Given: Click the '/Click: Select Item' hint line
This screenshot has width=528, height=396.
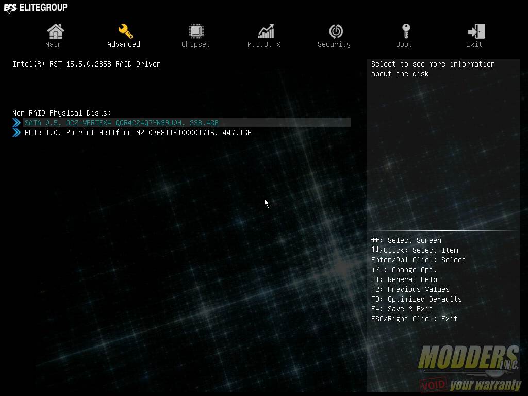Looking at the screenshot, I should tap(415, 250).
